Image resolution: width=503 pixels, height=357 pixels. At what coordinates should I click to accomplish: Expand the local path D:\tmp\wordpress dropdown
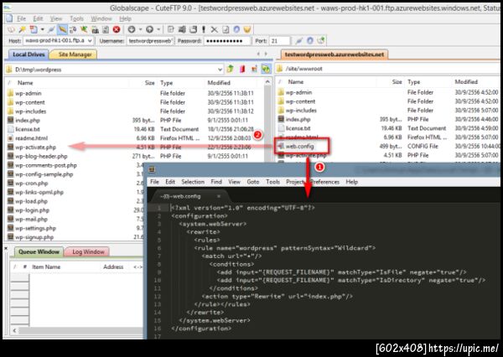point(220,70)
